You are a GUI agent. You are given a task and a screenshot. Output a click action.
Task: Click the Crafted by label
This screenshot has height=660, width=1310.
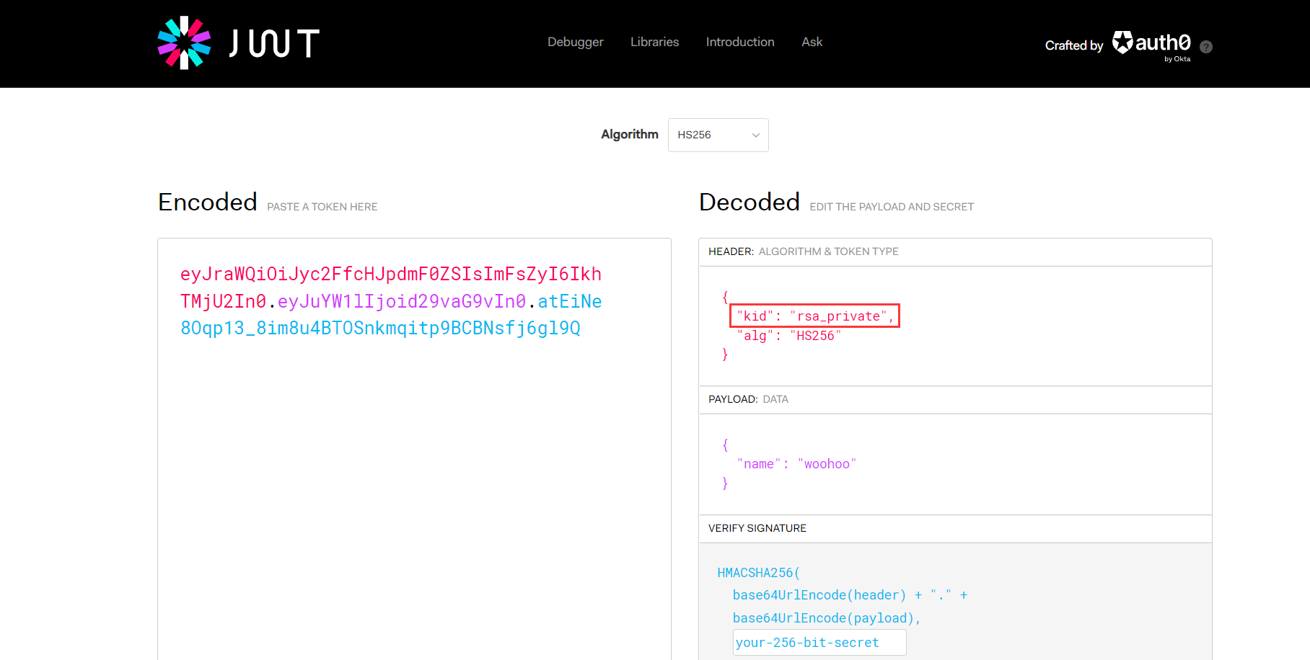point(1074,45)
